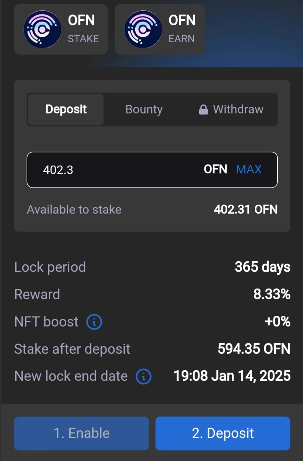Click the 2. Deposit button
Viewport: 303px width, 461px height.
click(223, 433)
